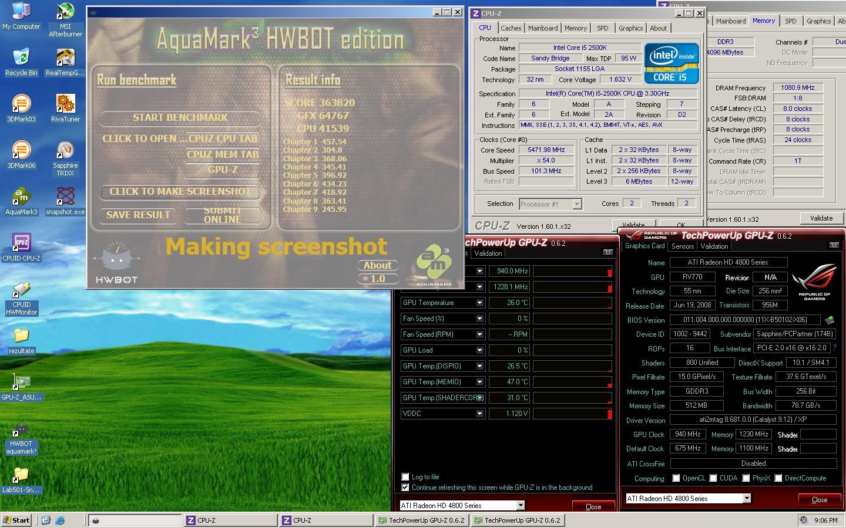Open CPUID CPU-Z desktop shortcut
The image size is (846, 528).
pyautogui.click(x=21, y=248)
